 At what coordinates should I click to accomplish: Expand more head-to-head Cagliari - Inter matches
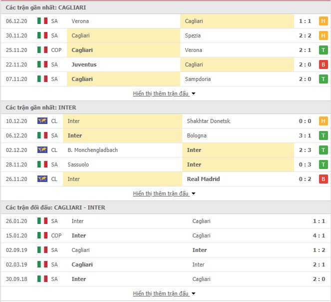[164, 293]
